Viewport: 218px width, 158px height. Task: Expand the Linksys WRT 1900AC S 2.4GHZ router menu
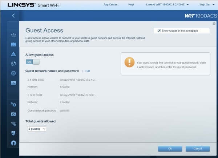(167, 5)
